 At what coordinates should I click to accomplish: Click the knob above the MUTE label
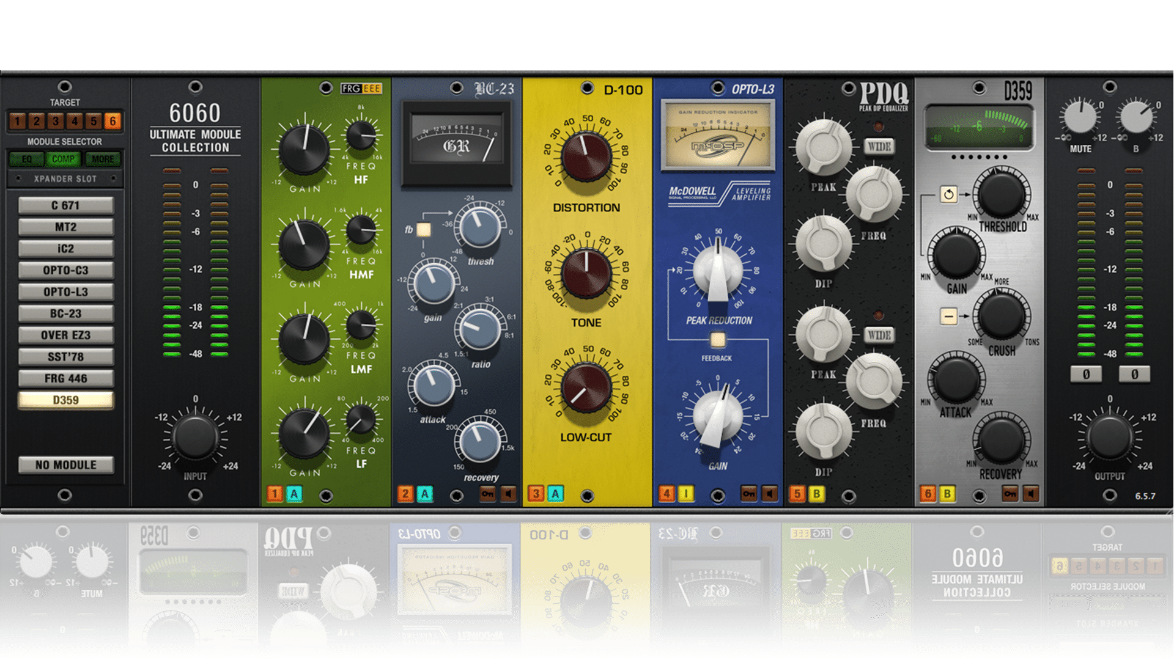click(1080, 117)
